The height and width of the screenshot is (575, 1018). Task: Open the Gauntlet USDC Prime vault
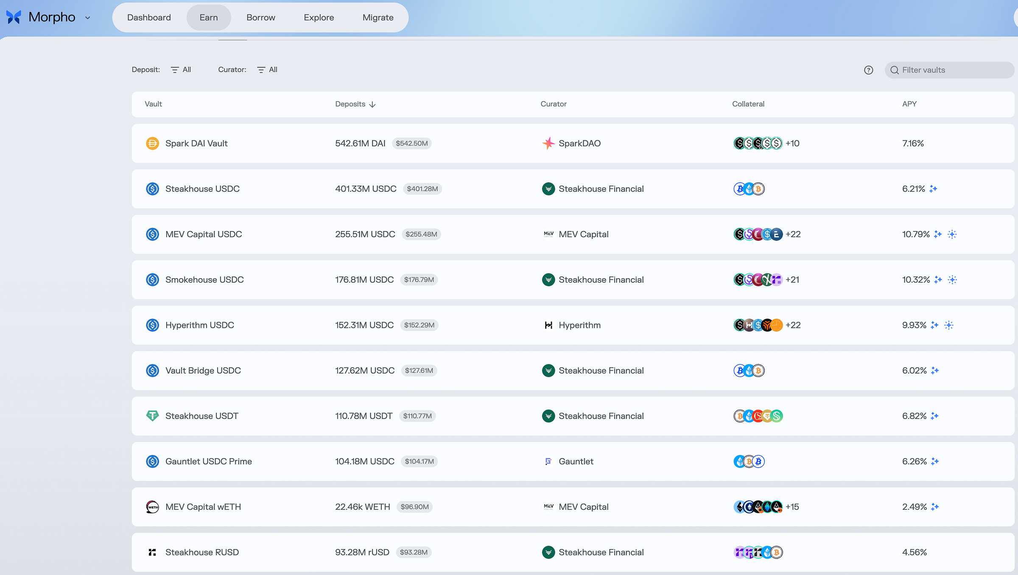pos(208,461)
